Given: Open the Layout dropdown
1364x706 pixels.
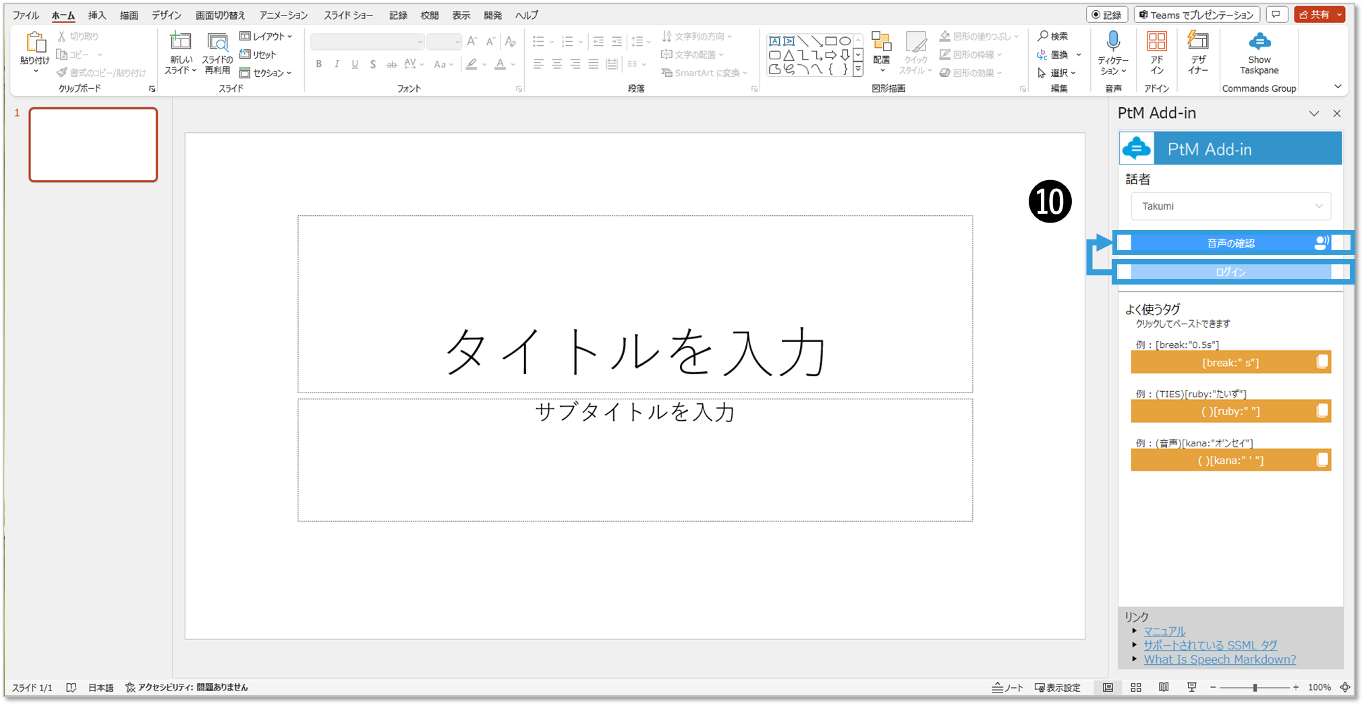Looking at the screenshot, I should click(266, 36).
